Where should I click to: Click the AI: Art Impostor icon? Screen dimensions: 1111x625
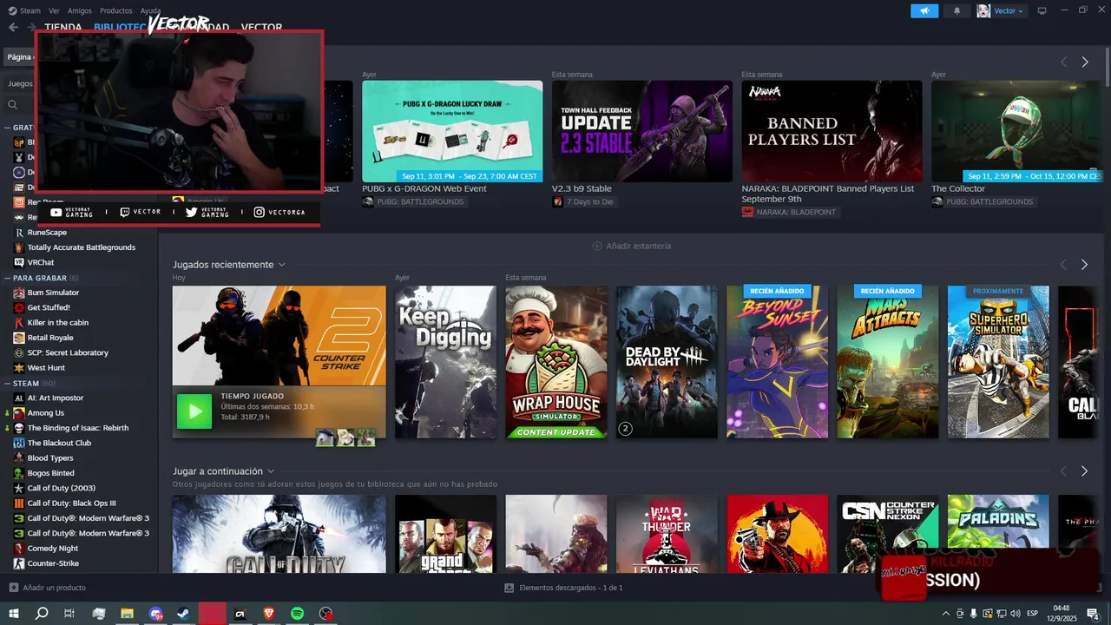tap(19, 398)
